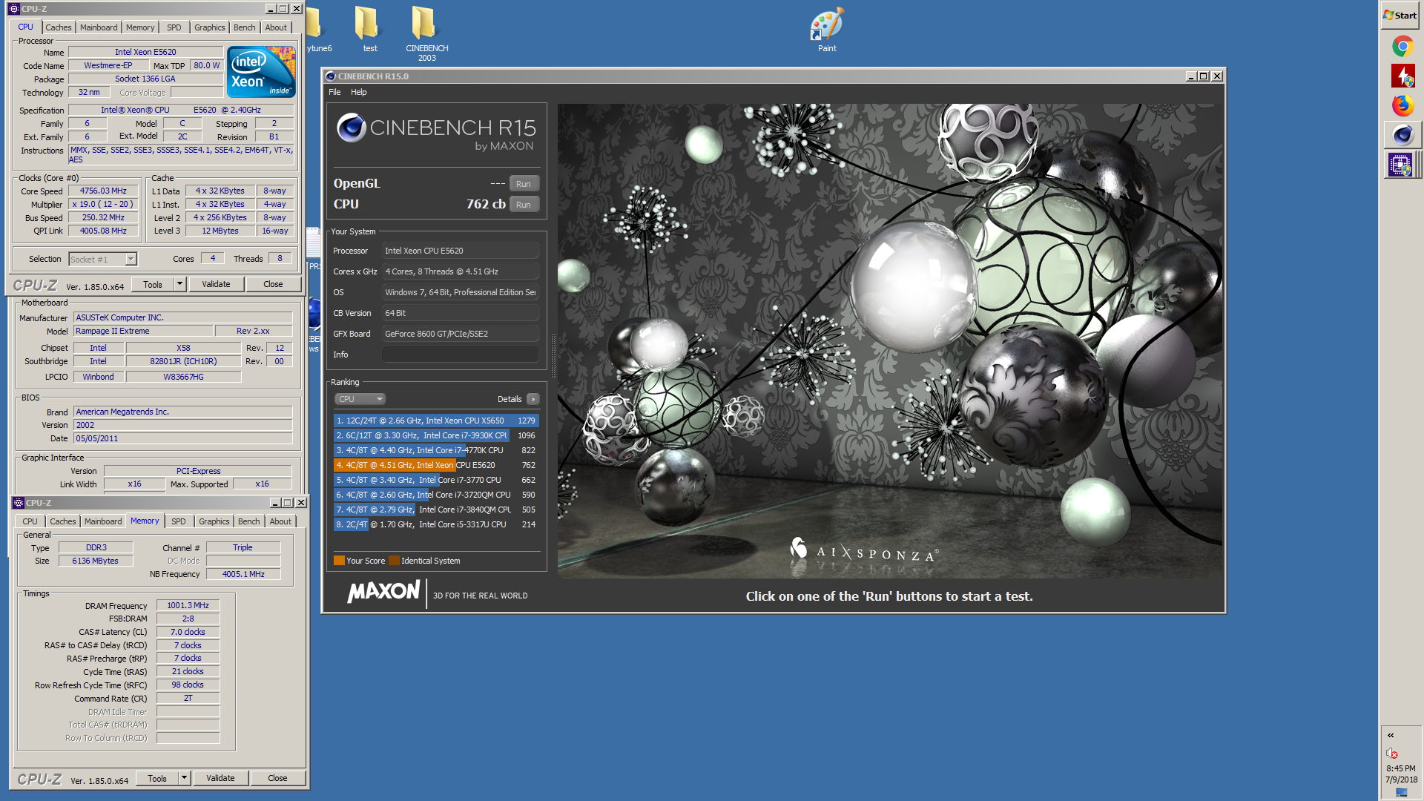This screenshot has width=1424, height=801.
Task: Select ranking row 2, Core i7-3930K score 1096
Action: (x=436, y=435)
